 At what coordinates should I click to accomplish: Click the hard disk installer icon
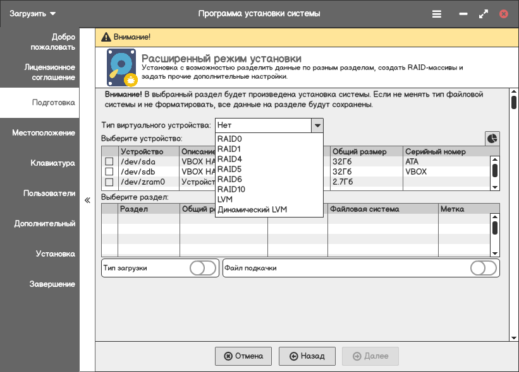[x=121, y=68]
